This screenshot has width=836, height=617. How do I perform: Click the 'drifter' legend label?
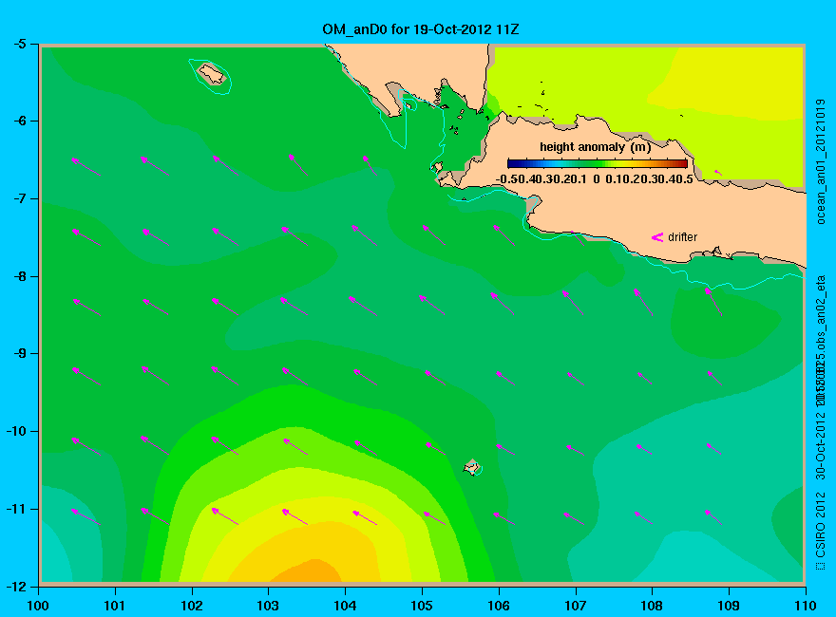click(x=682, y=237)
